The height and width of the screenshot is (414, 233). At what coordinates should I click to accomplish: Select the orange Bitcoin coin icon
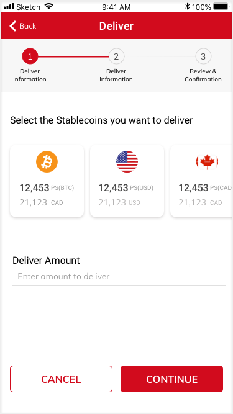tap(47, 161)
